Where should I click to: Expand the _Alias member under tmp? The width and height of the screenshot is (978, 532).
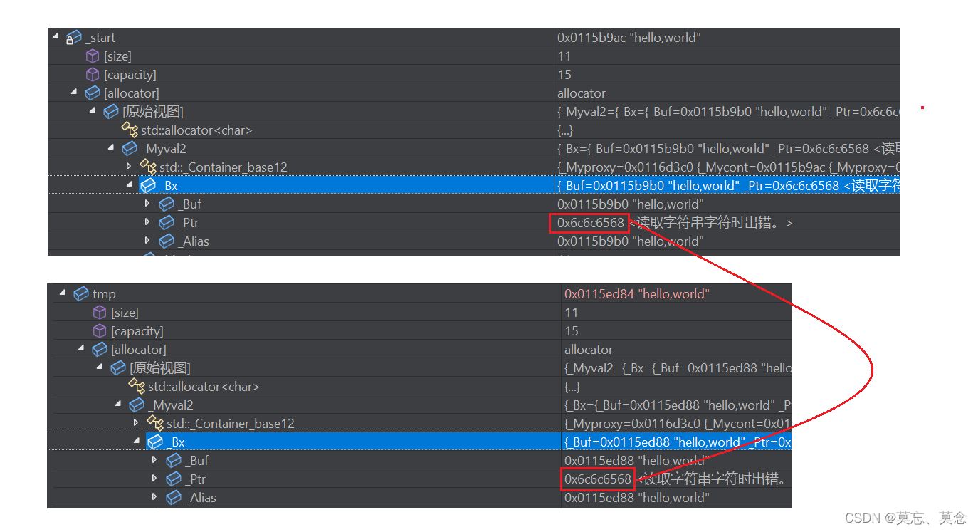pos(154,497)
